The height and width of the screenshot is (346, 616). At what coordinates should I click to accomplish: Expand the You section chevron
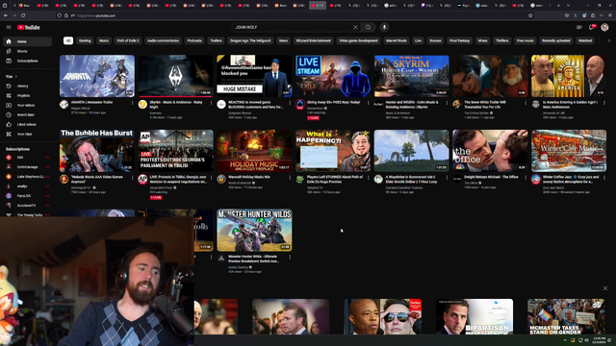point(16,77)
